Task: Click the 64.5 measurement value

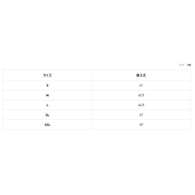Action: pyautogui.click(x=141, y=105)
